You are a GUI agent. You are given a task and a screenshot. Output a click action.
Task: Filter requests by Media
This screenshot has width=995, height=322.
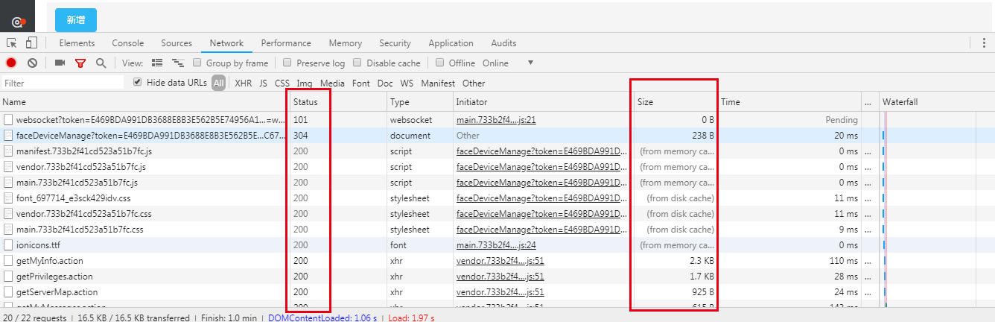point(332,83)
